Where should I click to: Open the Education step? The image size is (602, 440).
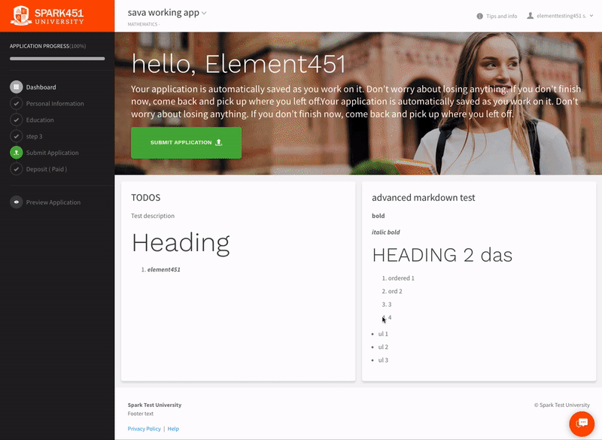coord(41,120)
